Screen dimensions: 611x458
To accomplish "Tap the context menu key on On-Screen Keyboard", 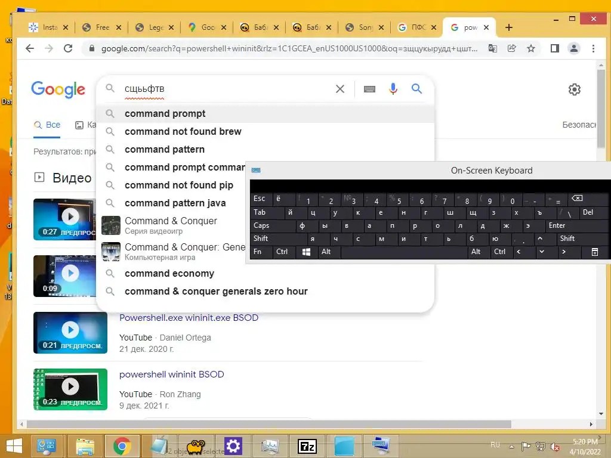I will tap(595, 252).
